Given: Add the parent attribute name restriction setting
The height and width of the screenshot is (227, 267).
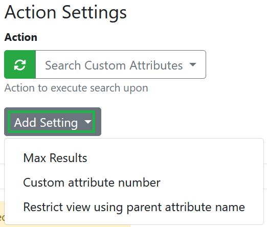Looking at the screenshot, I should [134, 207].
